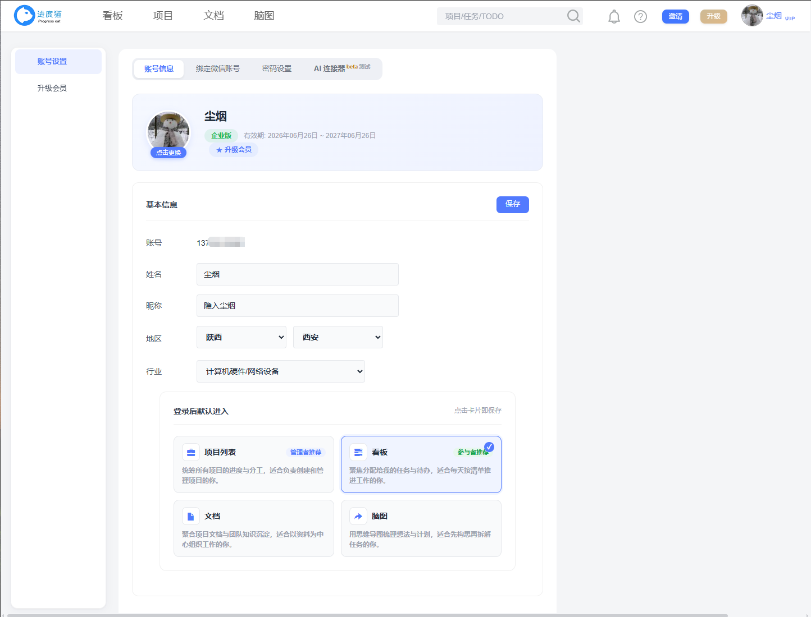The image size is (811, 617).
Task: Switch to 账号信息 tab
Action: [159, 69]
